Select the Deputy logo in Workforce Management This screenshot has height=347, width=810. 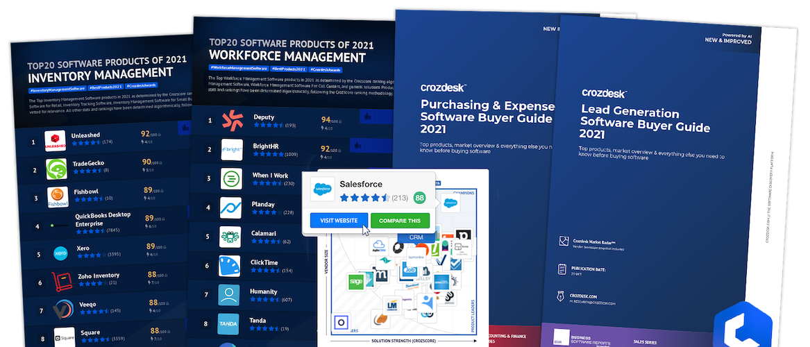pos(231,121)
